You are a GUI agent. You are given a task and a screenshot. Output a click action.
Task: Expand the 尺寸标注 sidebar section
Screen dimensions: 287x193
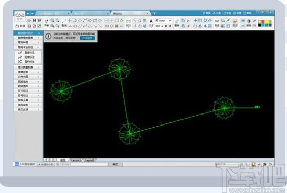28,91
